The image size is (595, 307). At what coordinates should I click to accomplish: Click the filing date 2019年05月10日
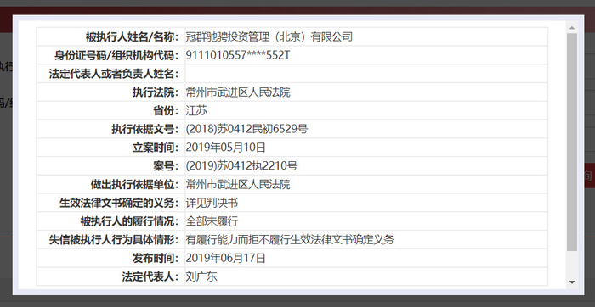click(226, 148)
